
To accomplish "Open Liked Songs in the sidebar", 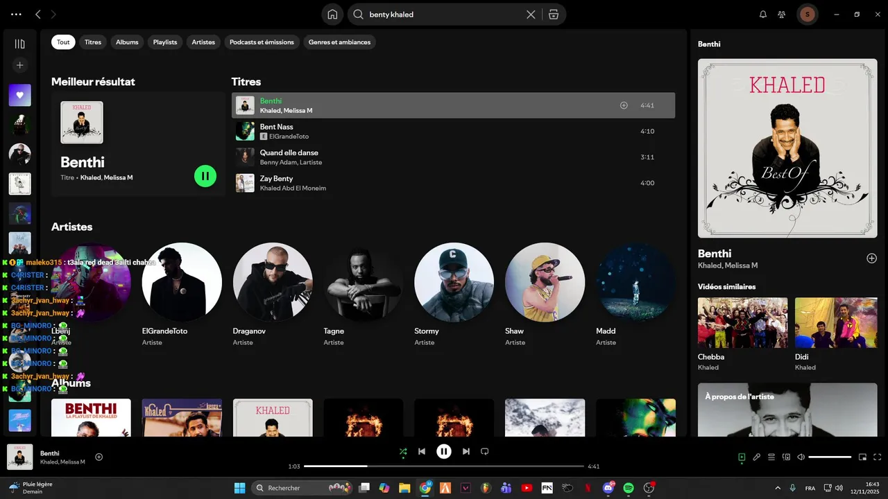I will pos(19,95).
